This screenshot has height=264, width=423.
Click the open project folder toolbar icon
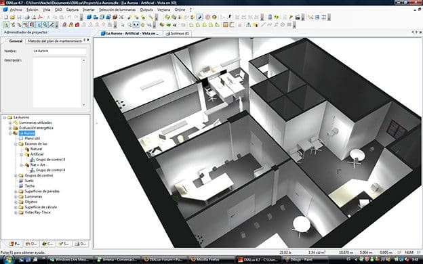pyautogui.click(x=12, y=17)
